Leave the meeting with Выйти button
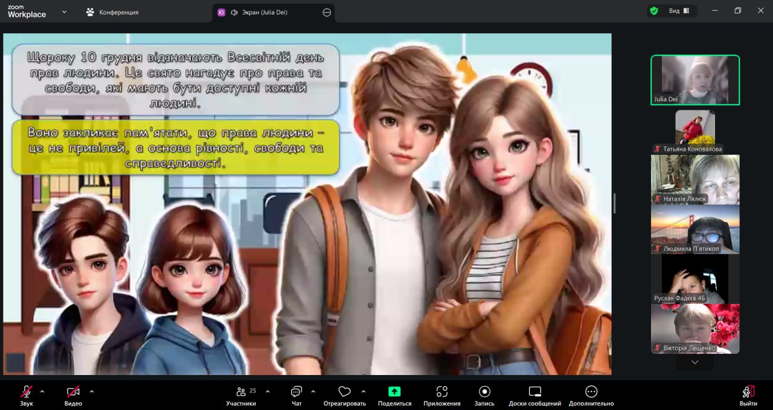This screenshot has width=773, height=410. [x=748, y=395]
